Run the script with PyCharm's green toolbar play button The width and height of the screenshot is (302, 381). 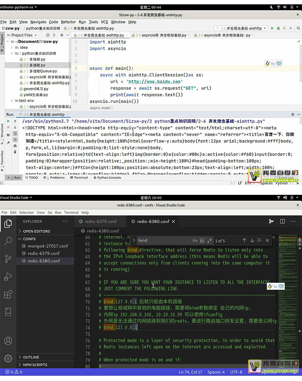[272, 28]
